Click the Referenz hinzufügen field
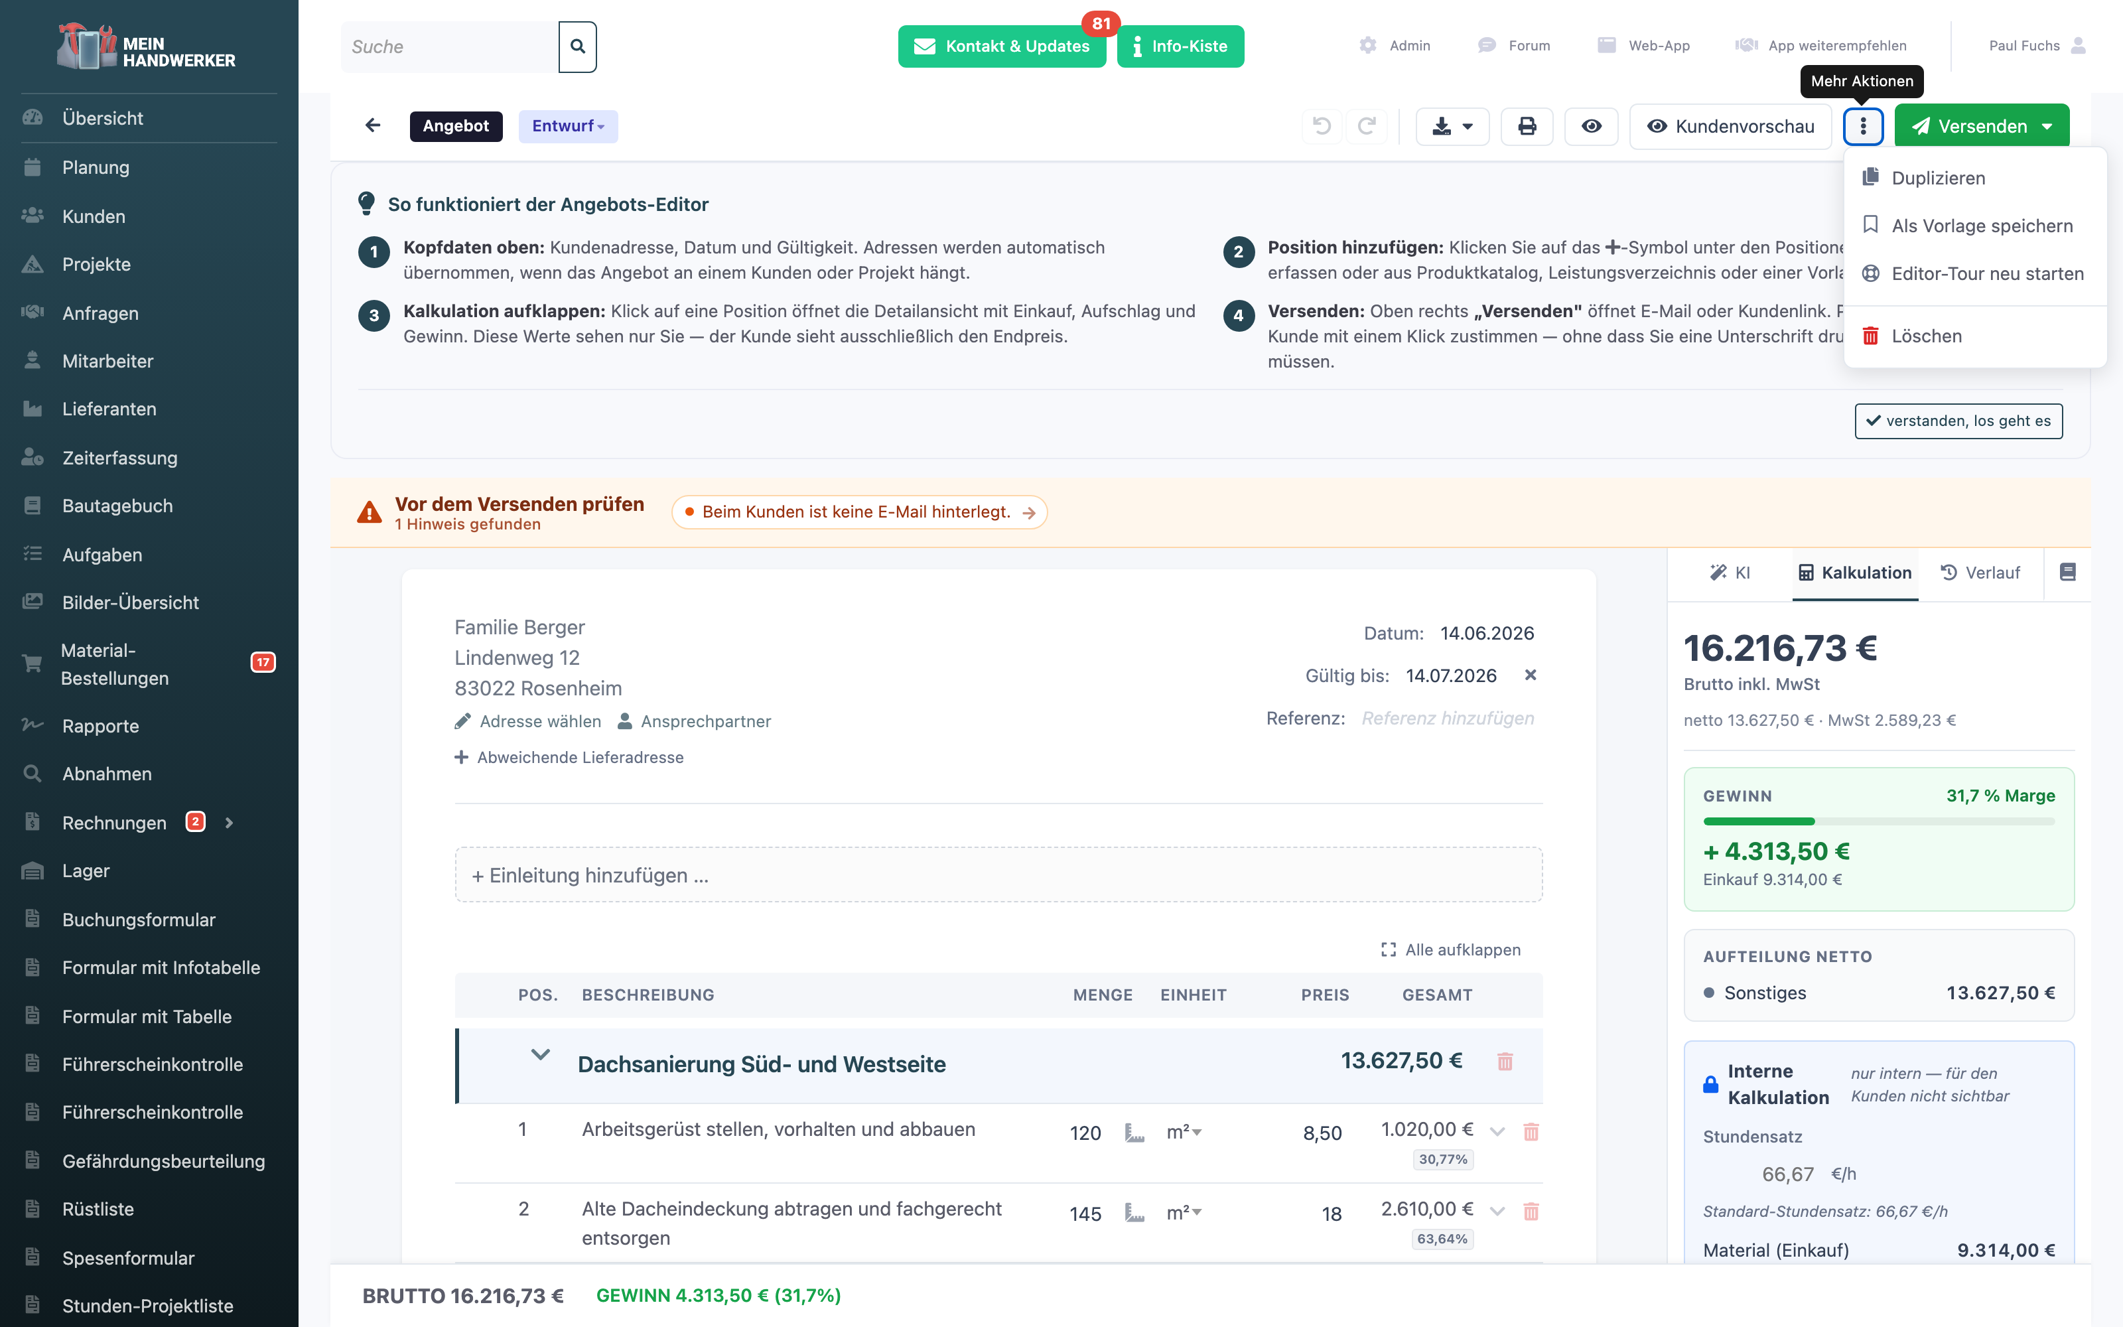The height and width of the screenshot is (1327, 2123). coord(1448,718)
